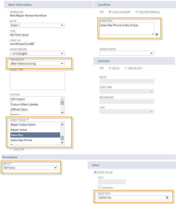Open the condition builder popup icon
Viewport: 176px width, 204px height.
click(157, 34)
